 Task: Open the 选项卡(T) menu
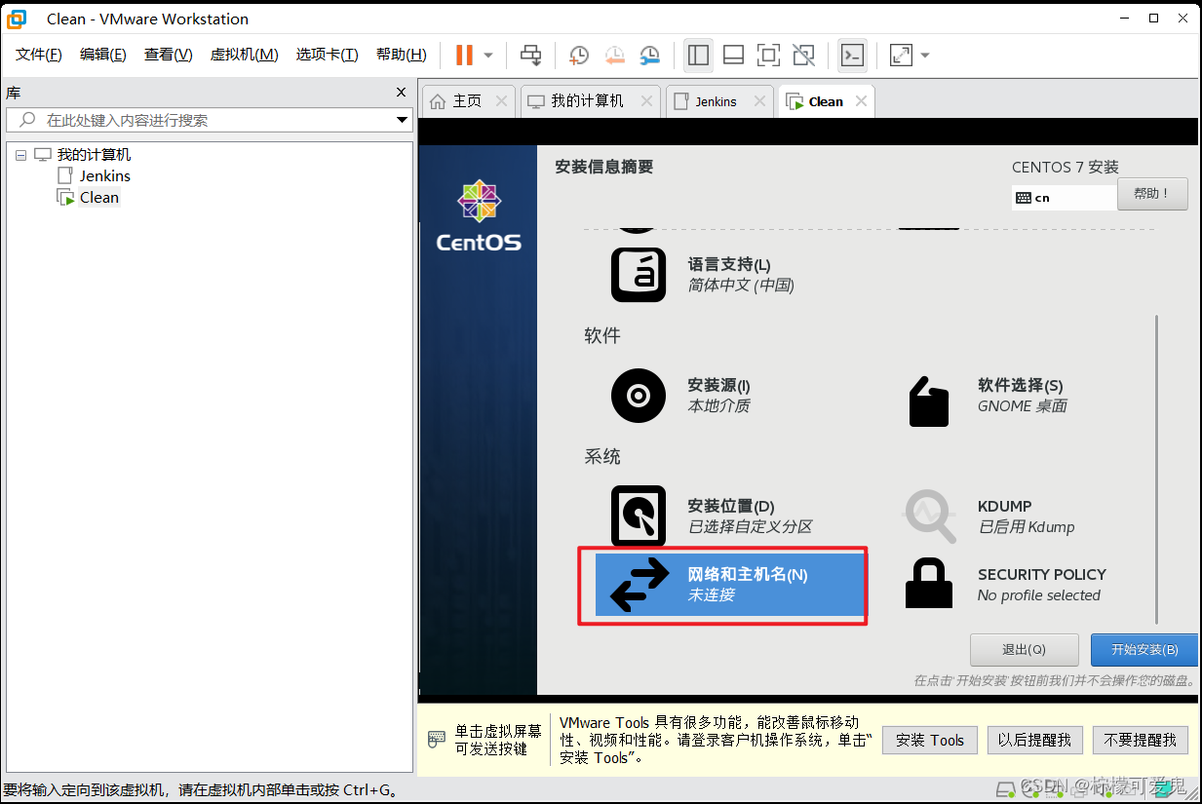327,55
